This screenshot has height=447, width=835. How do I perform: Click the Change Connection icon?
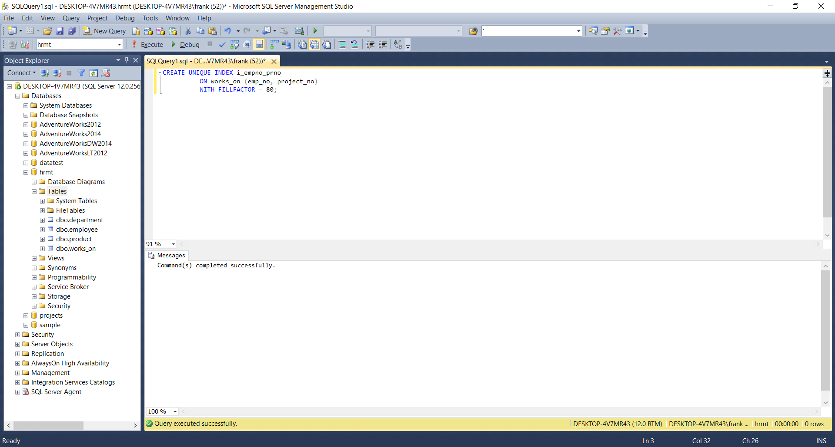point(25,44)
